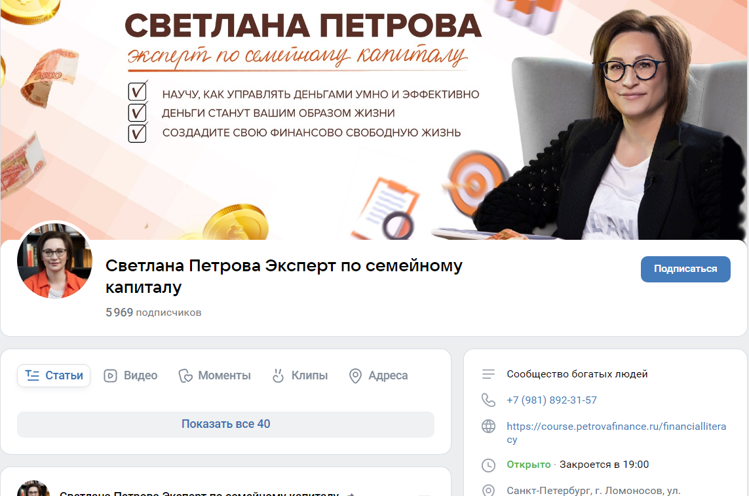This screenshot has width=749, height=496.
Task: Expand opening hours Закроется в 19:00
Action: 604,465
